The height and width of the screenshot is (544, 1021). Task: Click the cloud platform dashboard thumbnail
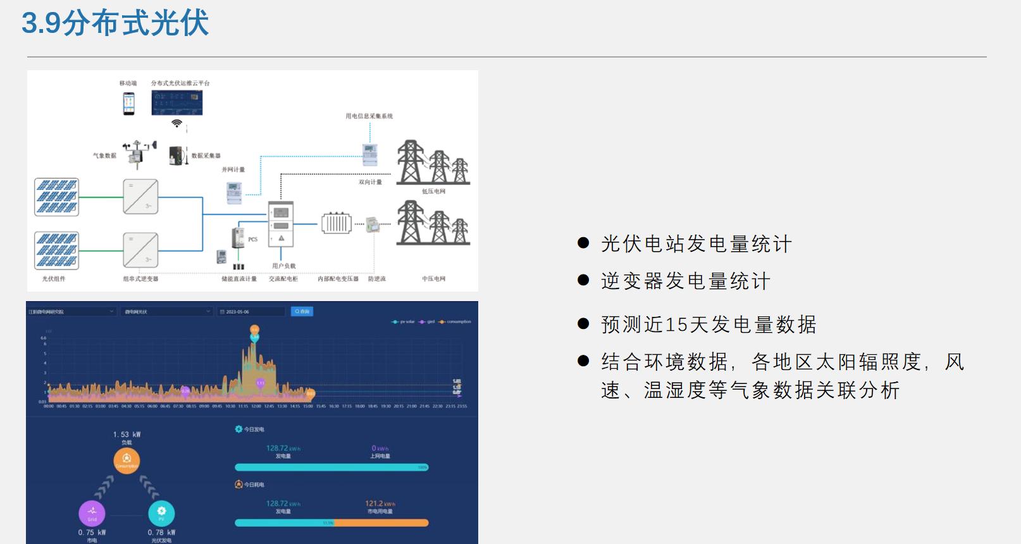tap(177, 102)
